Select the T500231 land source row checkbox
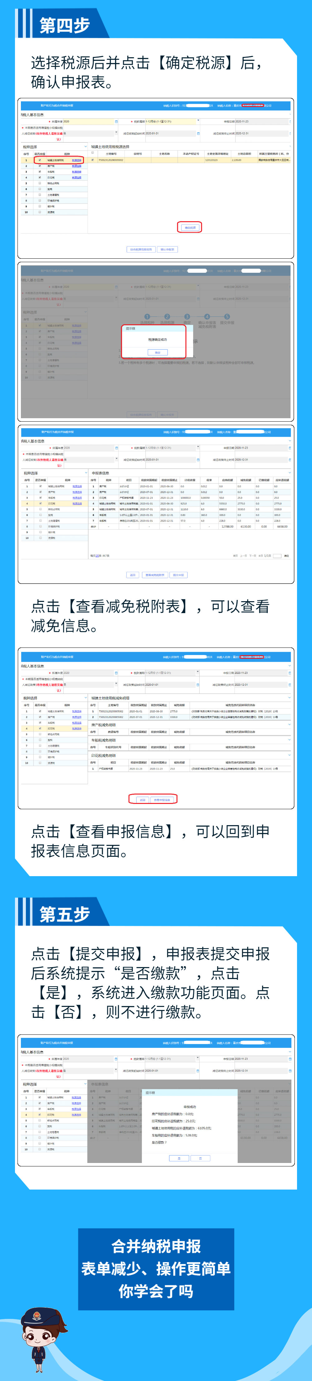 point(93,160)
